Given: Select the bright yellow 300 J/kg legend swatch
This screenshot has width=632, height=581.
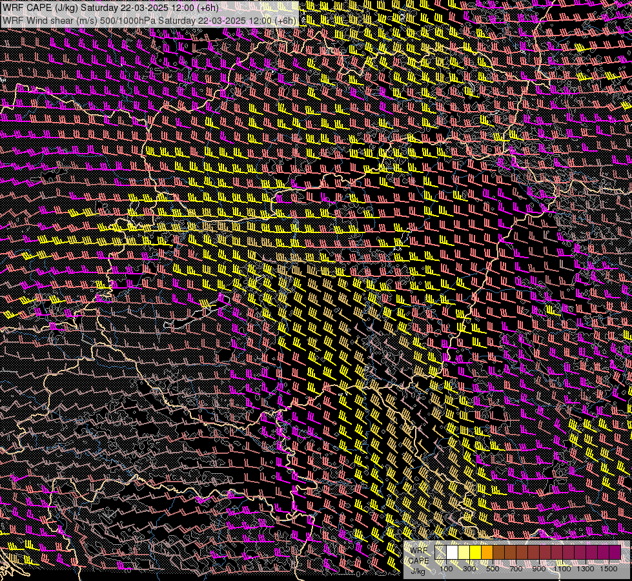Looking at the screenshot, I should click(x=476, y=553).
